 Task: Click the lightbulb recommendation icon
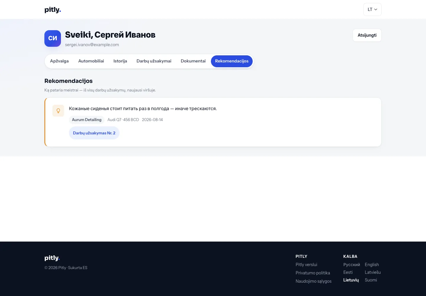coord(58,111)
